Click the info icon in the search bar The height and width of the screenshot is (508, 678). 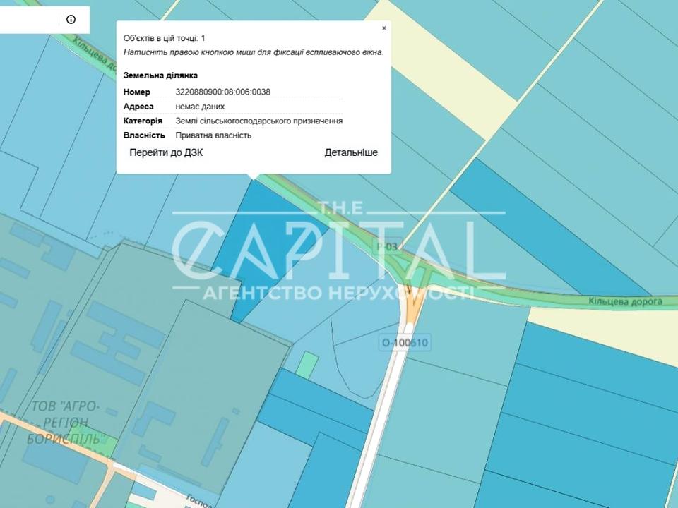[71, 20]
